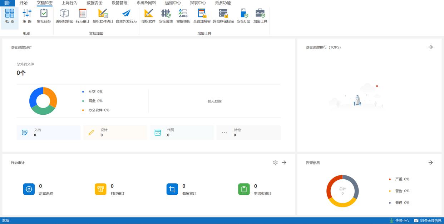Open 任务中心 in the status bar
Image resolution: width=444 pixels, height=224 pixels.
click(399, 221)
